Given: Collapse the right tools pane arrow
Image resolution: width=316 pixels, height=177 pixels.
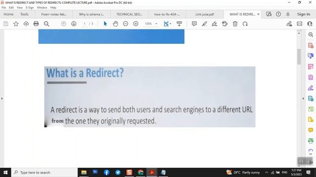Looking at the screenshot, I should click(x=303, y=98).
